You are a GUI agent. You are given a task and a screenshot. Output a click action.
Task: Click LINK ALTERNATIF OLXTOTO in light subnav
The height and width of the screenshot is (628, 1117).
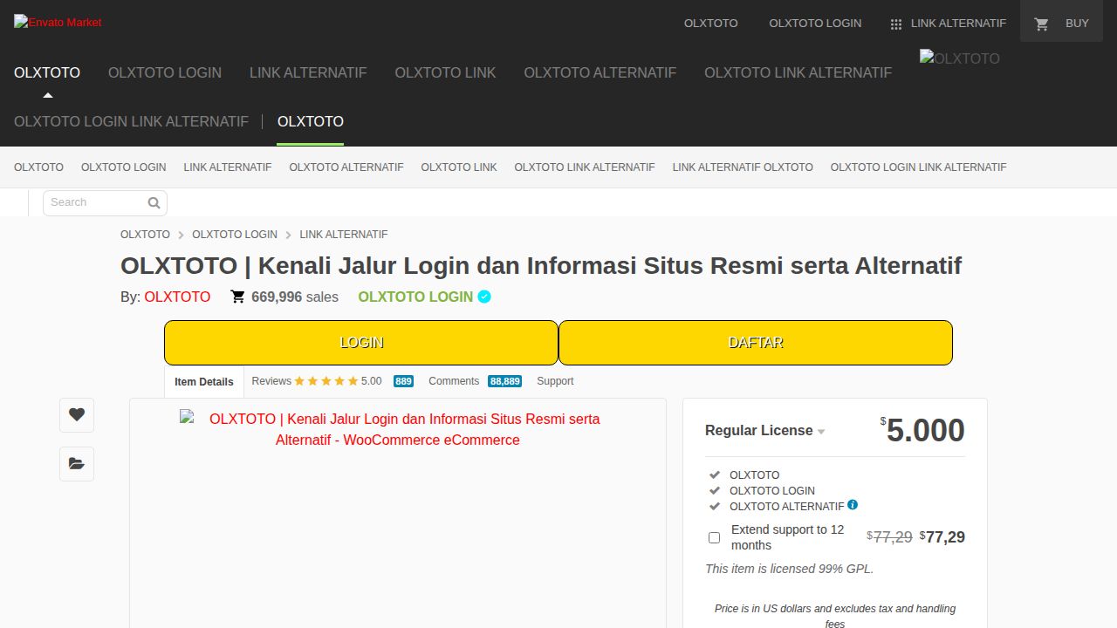(x=743, y=167)
